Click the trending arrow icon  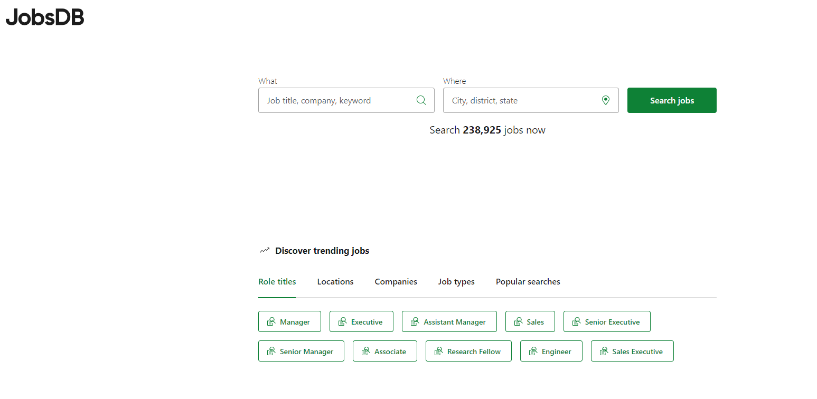tap(265, 251)
